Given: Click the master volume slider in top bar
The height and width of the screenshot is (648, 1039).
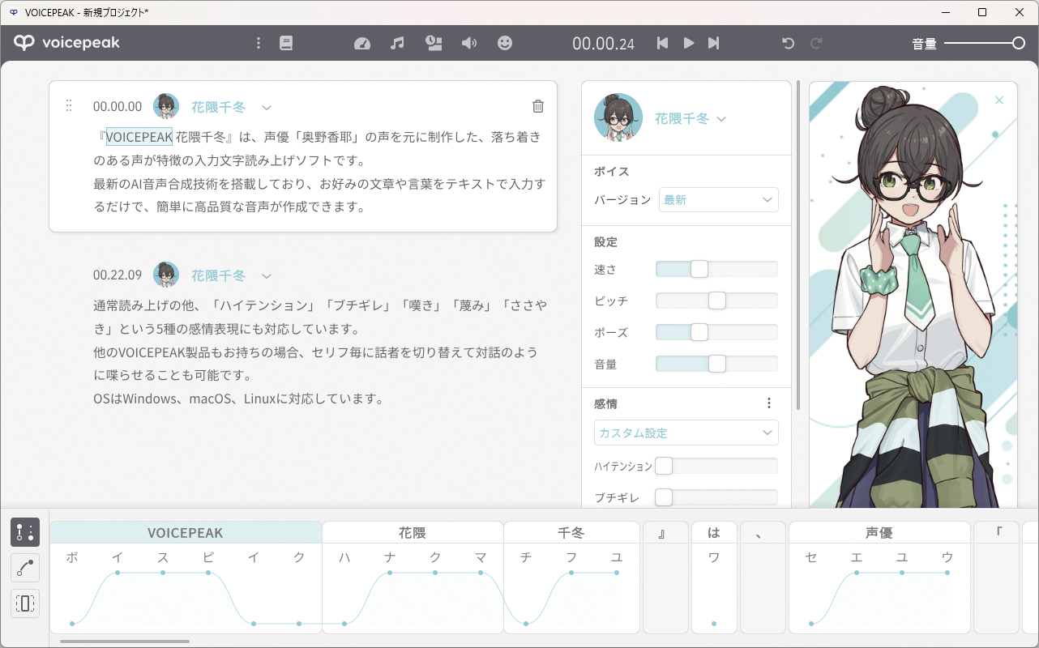Looking at the screenshot, I should (x=985, y=43).
